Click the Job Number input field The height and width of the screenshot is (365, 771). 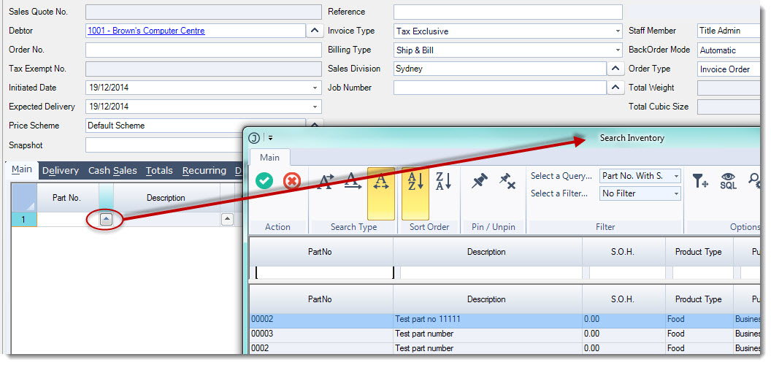point(499,88)
